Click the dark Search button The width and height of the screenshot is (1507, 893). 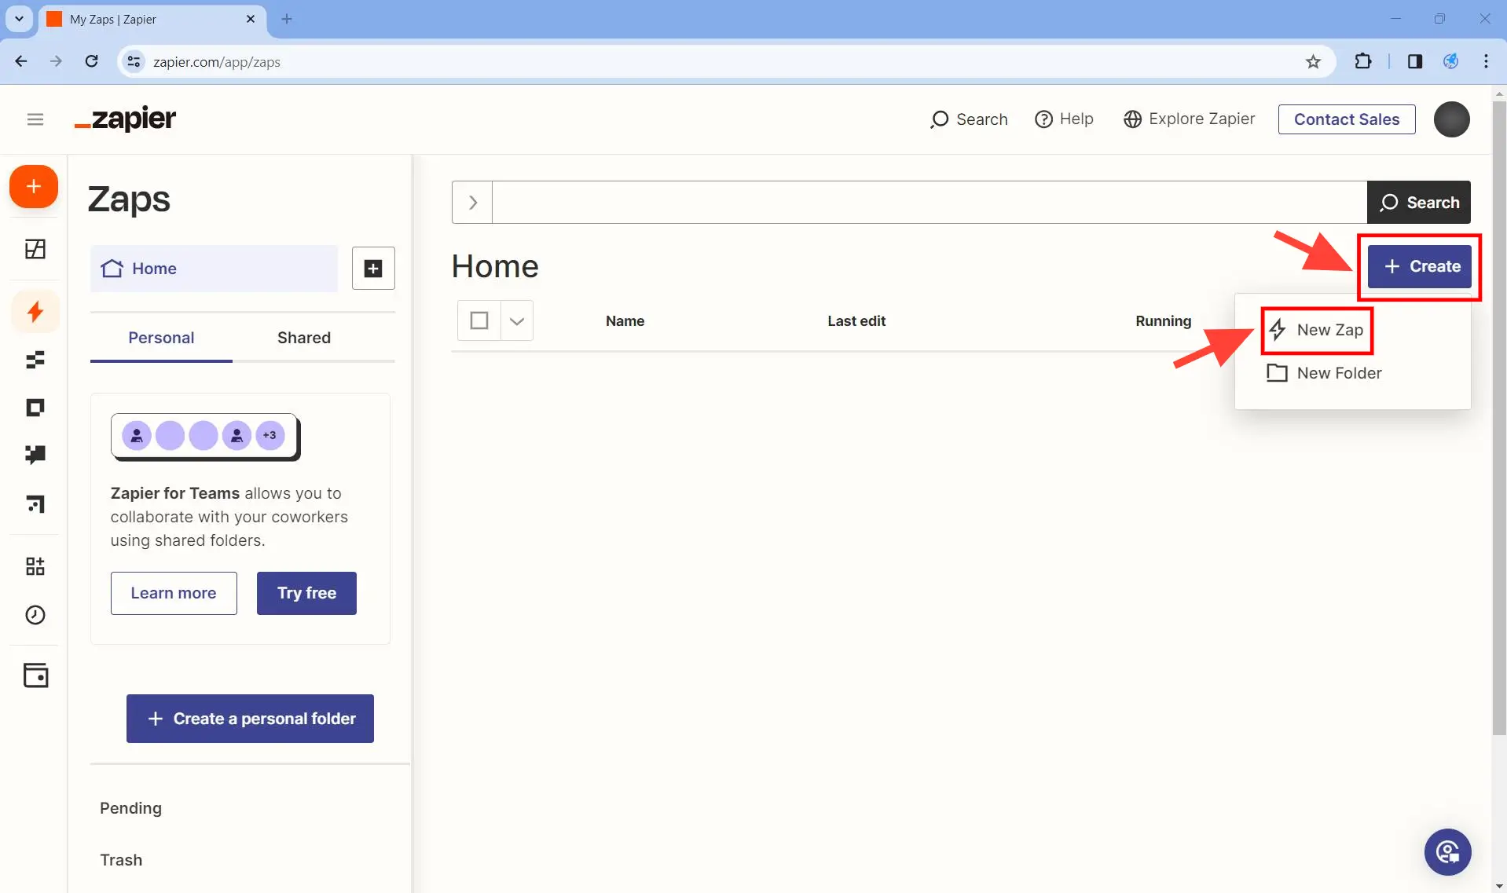coord(1419,203)
